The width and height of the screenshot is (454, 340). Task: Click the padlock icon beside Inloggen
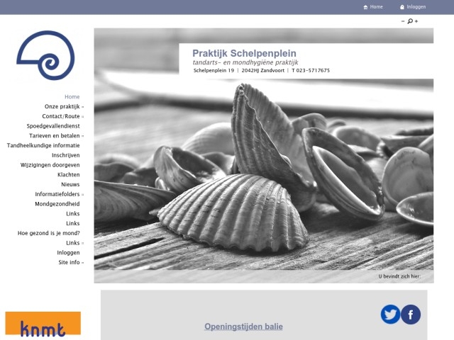click(x=402, y=7)
